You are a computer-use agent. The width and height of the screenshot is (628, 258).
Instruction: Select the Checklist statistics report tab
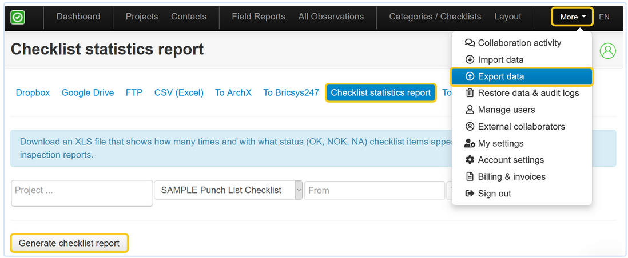pyautogui.click(x=381, y=92)
